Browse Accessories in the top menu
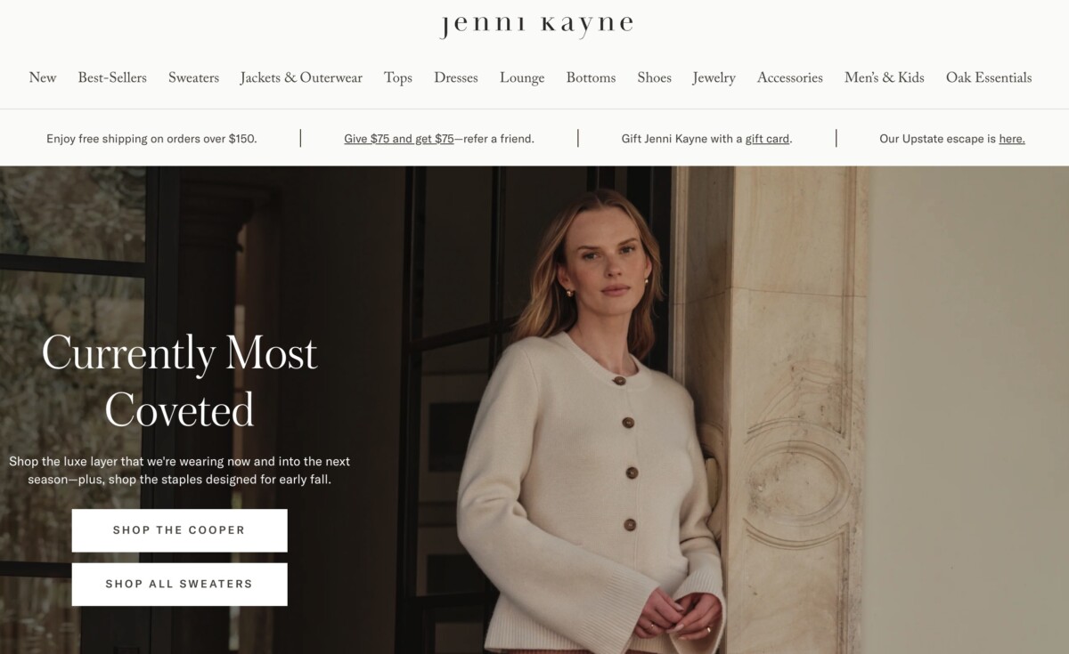The width and height of the screenshot is (1069, 654). tap(790, 78)
